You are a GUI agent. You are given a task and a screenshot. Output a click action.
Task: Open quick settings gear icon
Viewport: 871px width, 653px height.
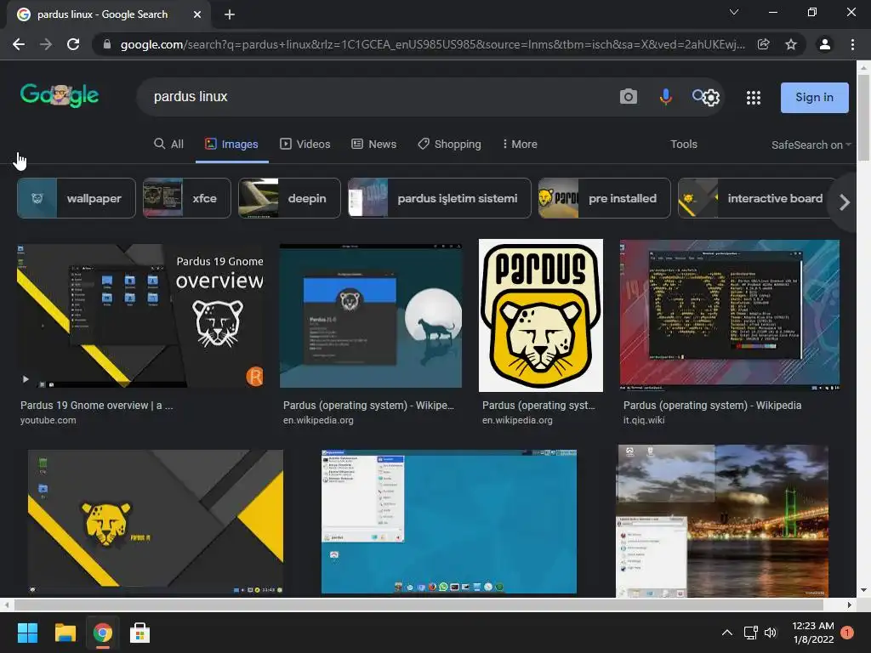[711, 98]
